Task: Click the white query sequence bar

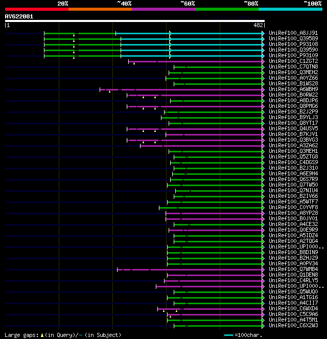Action: click(135, 21)
